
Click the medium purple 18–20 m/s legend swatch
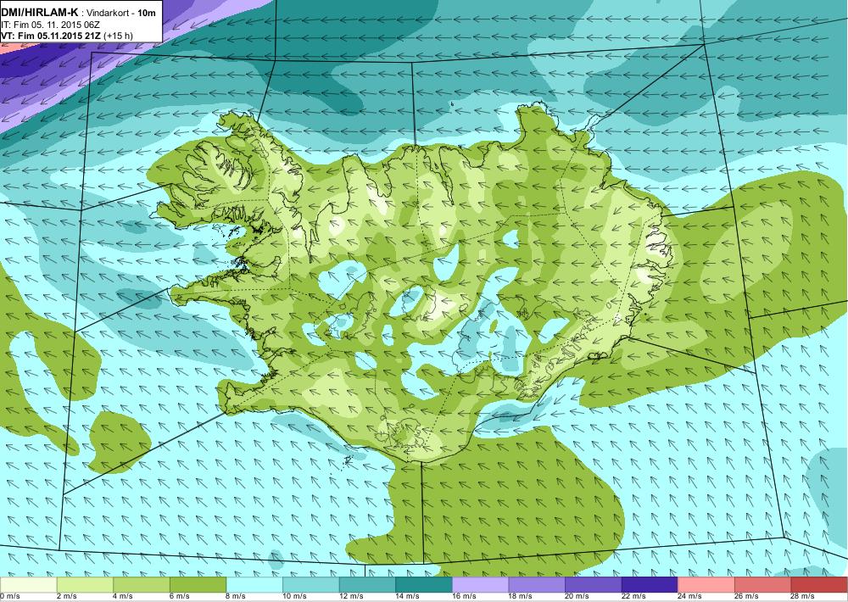click(x=537, y=585)
